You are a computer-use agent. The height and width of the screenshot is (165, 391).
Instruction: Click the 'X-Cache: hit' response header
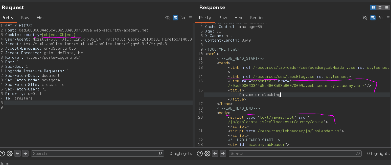click(x=219, y=36)
